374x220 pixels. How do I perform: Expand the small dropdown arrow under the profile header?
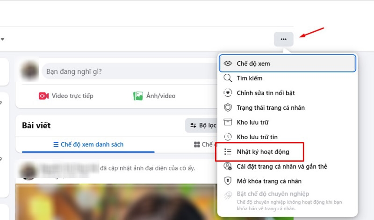point(2,39)
